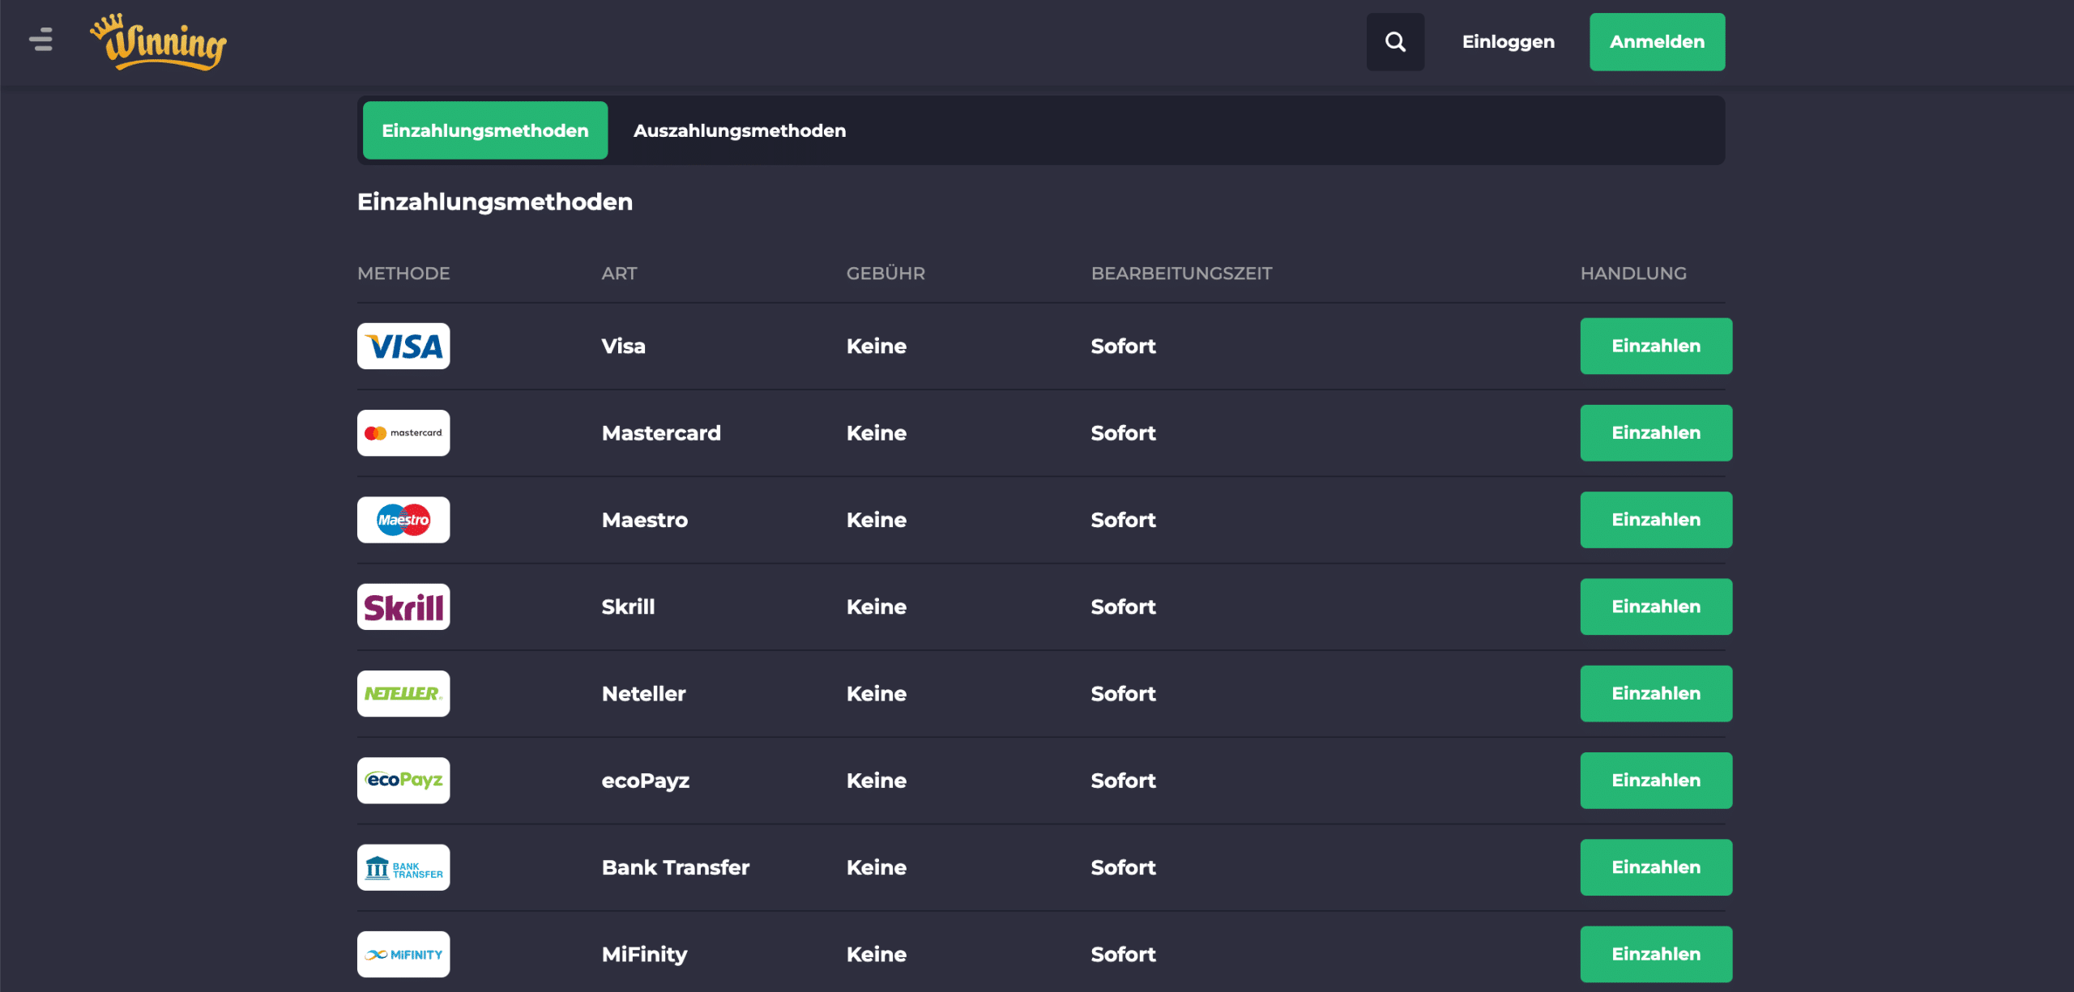The height and width of the screenshot is (992, 2074).
Task: Click Keine fee in the Visa row
Action: pyautogui.click(x=876, y=347)
